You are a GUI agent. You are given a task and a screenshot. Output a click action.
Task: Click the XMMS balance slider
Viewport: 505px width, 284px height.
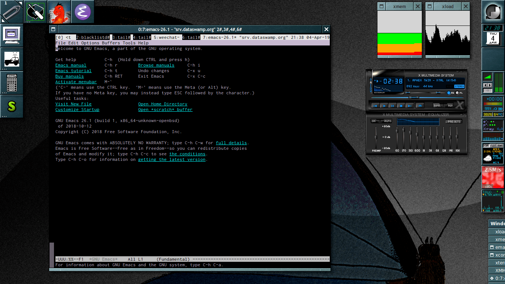[x=438, y=93]
